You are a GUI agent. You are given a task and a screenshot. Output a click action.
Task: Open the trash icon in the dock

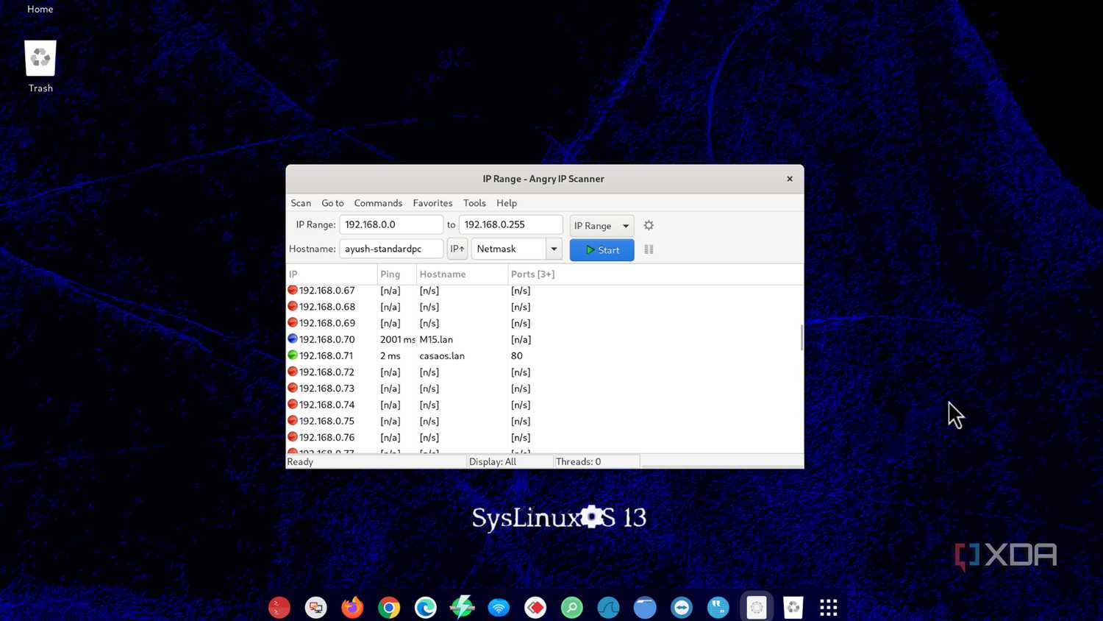click(x=793, y=607)
